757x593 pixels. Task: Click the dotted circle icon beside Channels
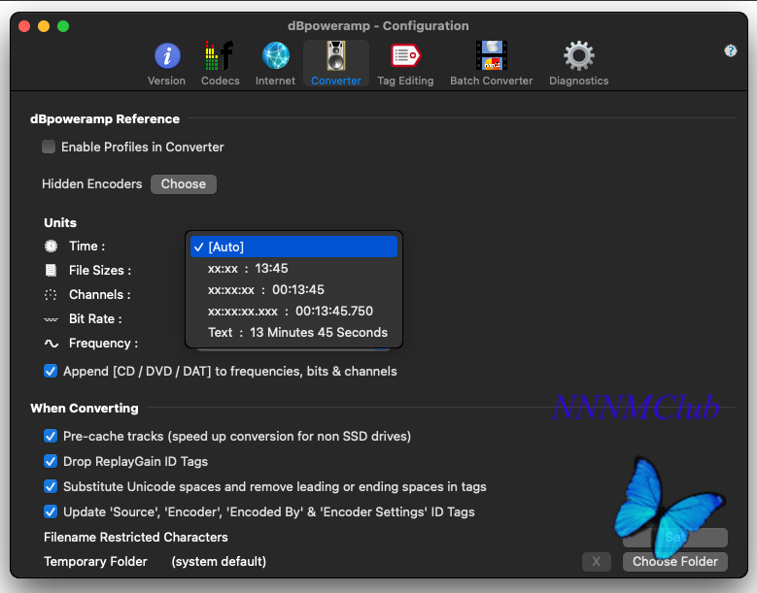click(x=51, y=295)
